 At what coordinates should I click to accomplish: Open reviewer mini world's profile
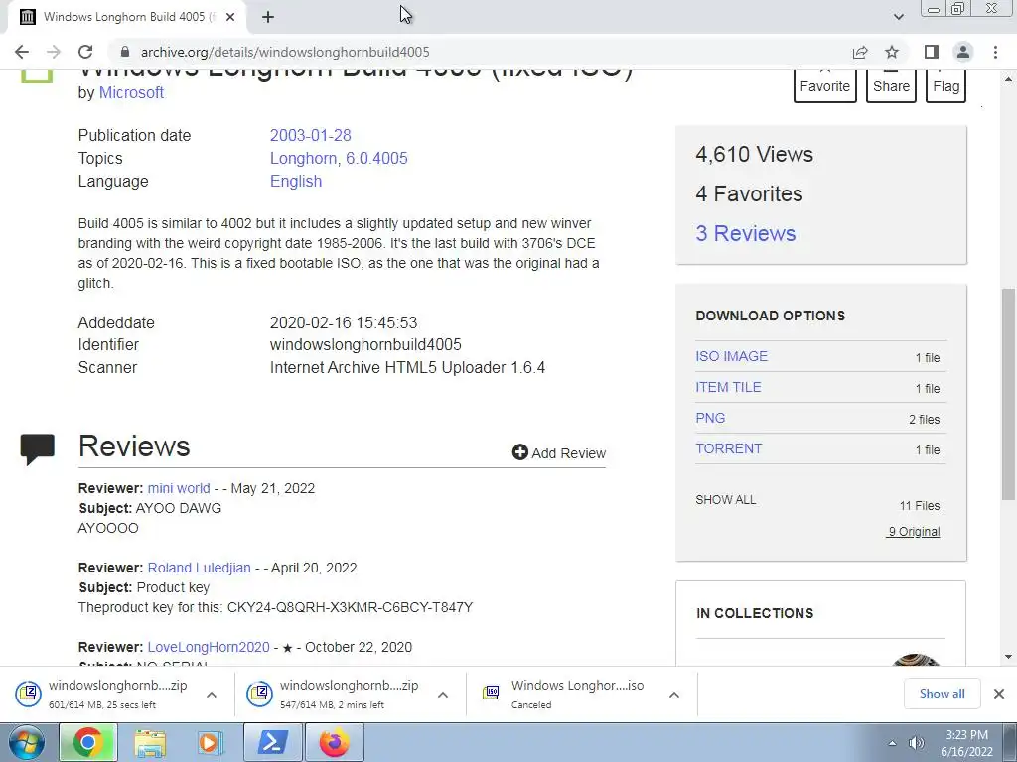coord(179,488)
